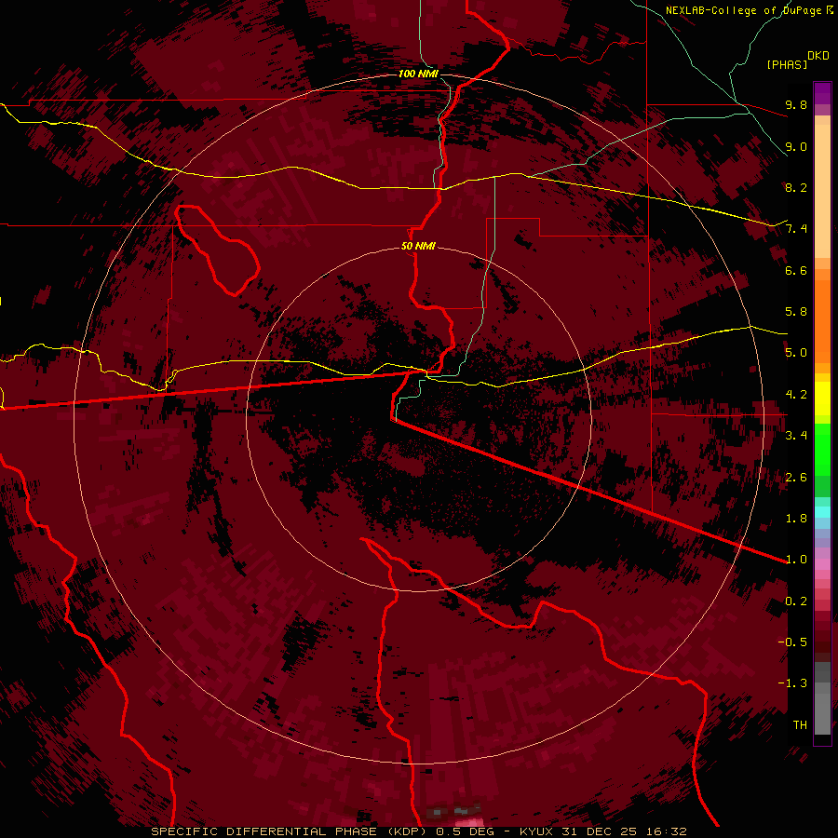Click the 2.6 value on the scale
The height and width of the screenshot is (838, 838).
pos(796,478)
